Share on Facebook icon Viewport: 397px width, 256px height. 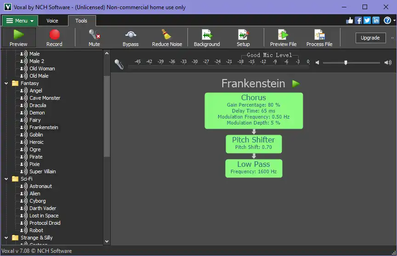[358, 21]
